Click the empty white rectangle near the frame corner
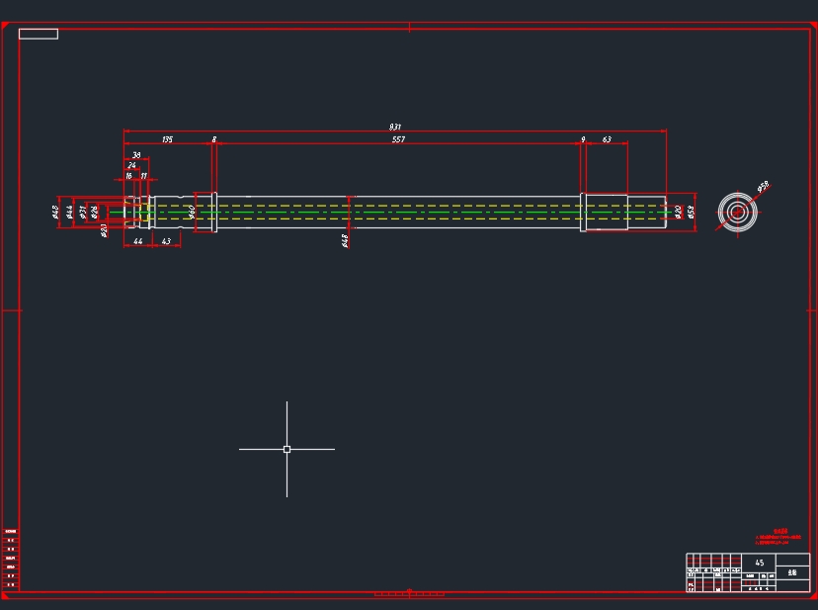Viewport: 818px width, 610px height. 39,34
